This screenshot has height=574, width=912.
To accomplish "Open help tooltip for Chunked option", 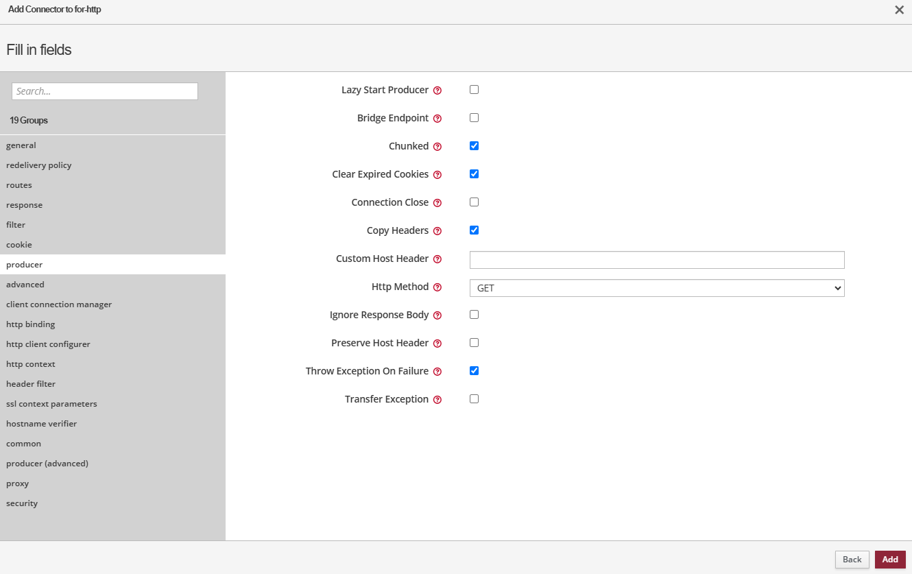I will coord(437,147).
